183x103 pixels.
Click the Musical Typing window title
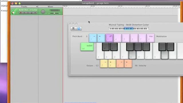tap(129, 25)
